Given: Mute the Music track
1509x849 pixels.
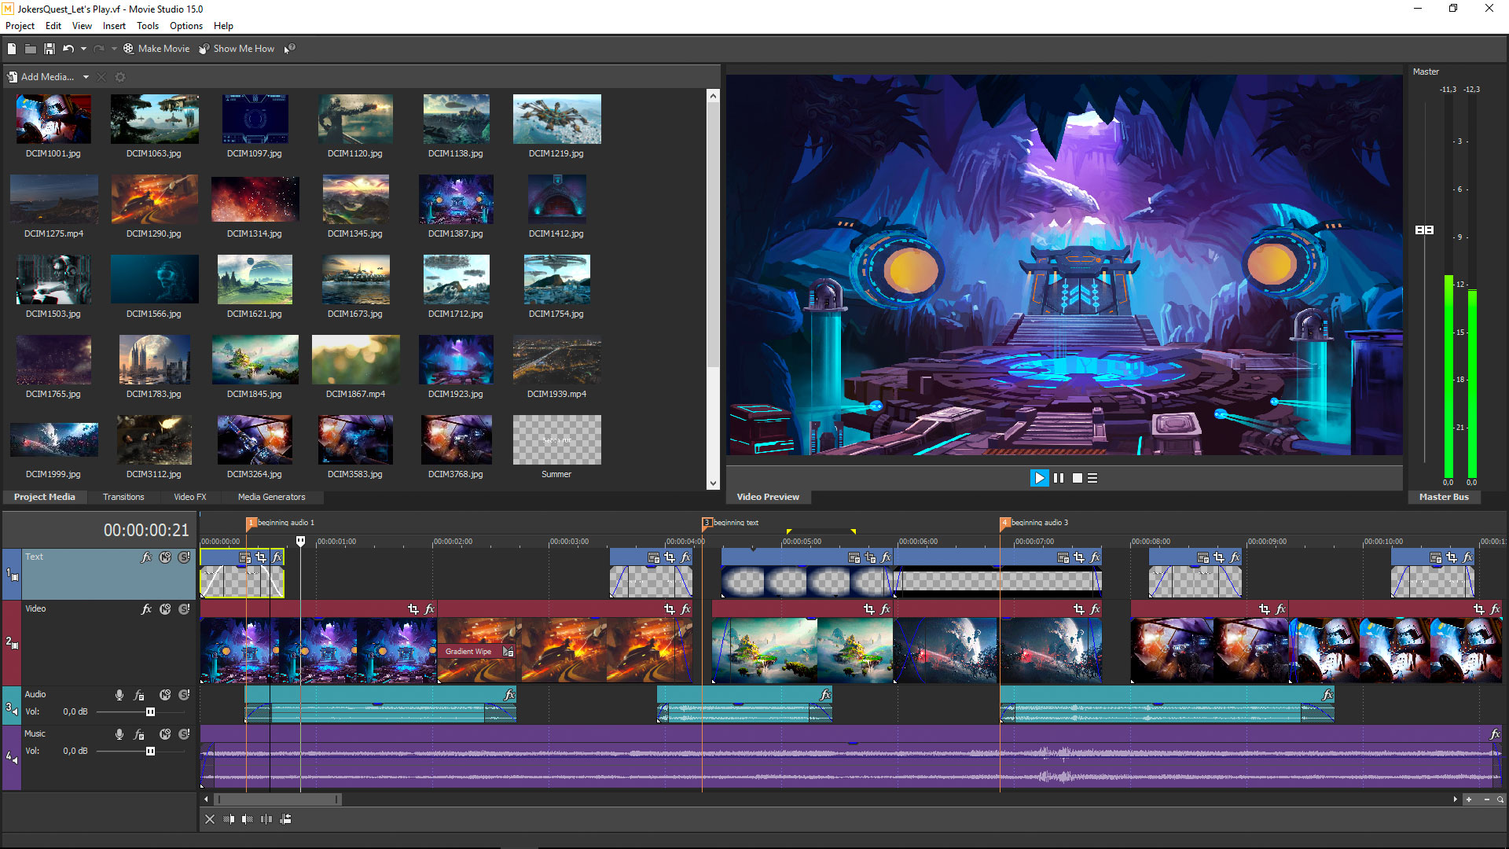Looking at the screenshot, I should (x=165, y=734).
